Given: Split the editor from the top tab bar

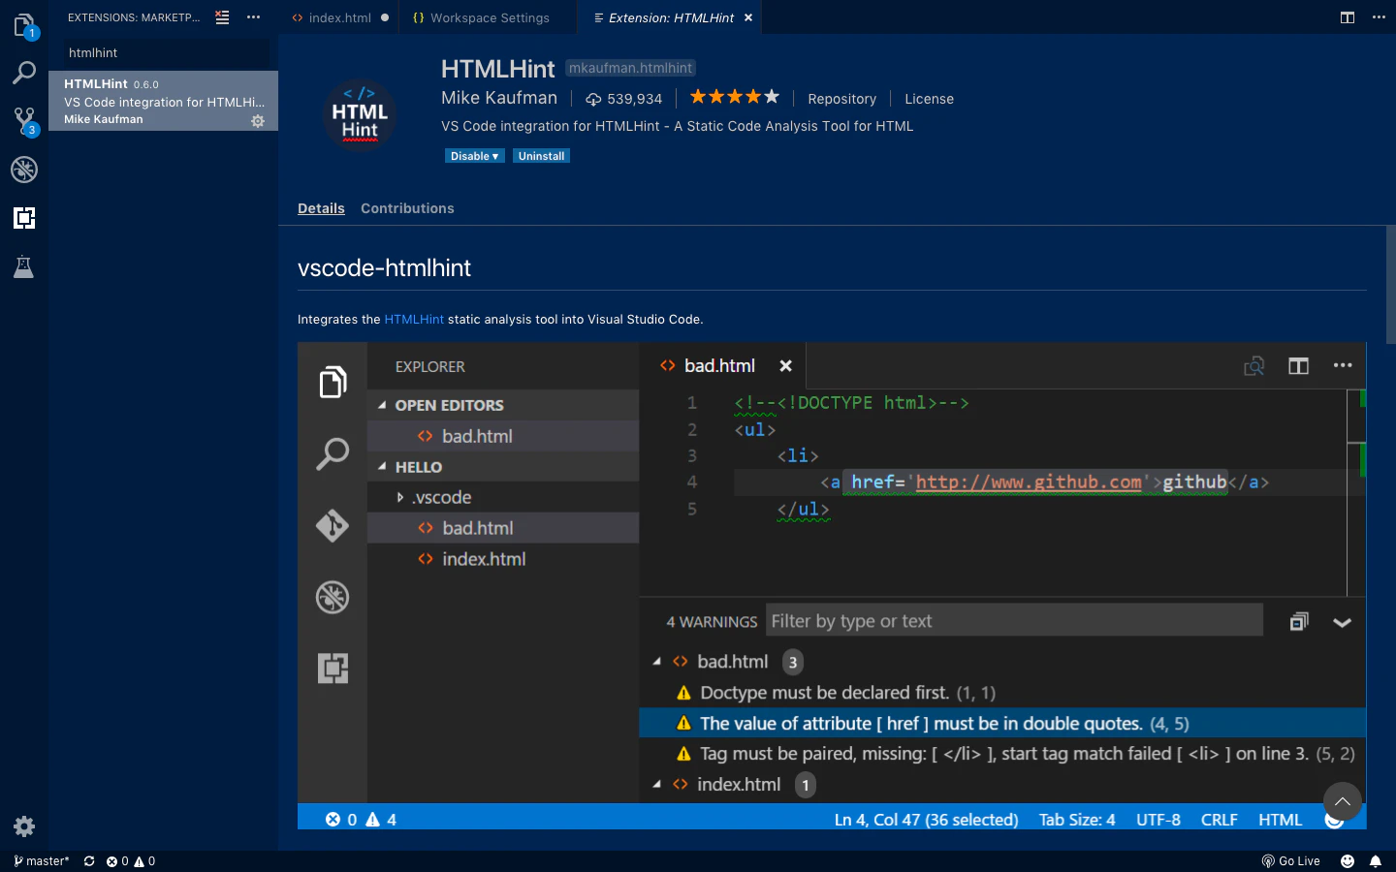Looking at the screenshot, I should [1348, 17].
